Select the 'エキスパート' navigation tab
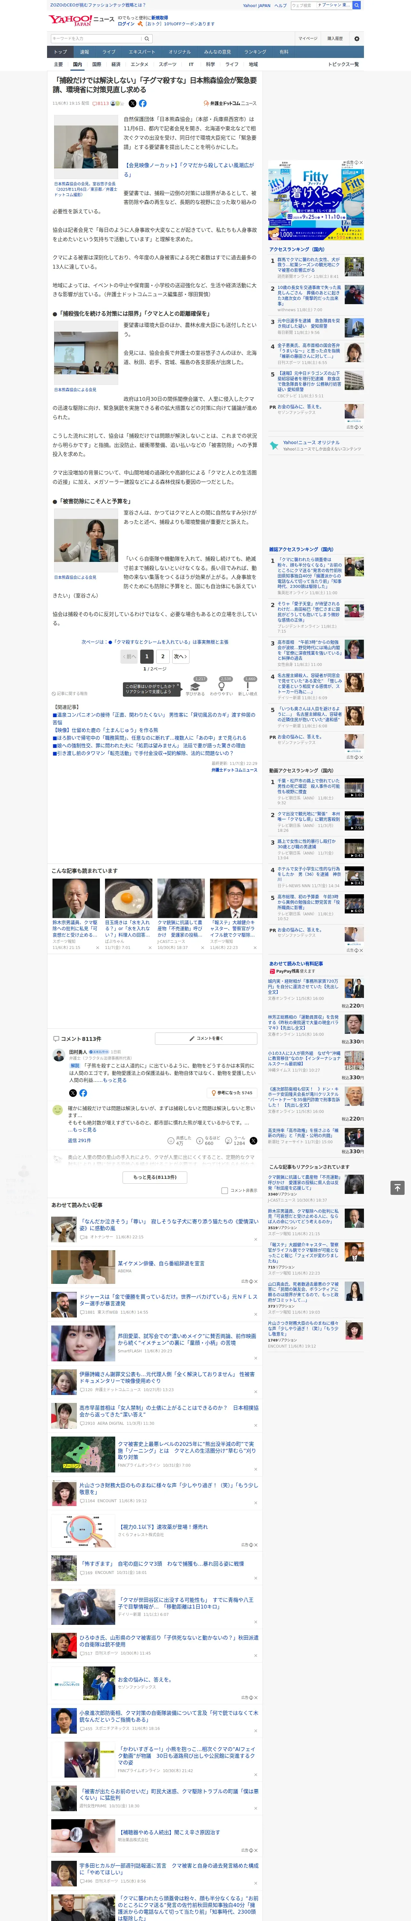The image size is (411, 1921). point(142,52)
